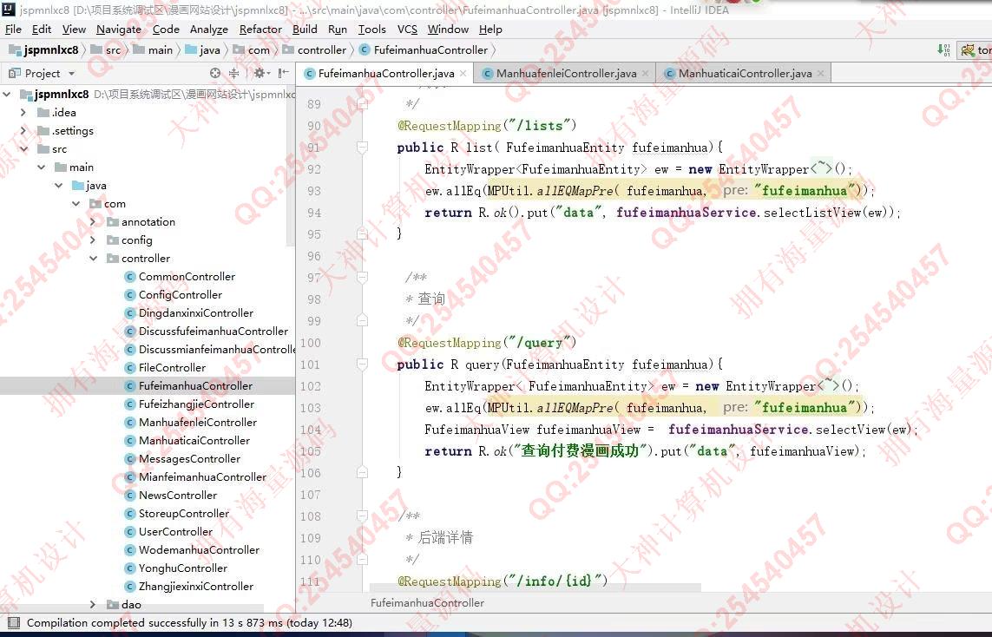Viewport: 992px width, 637px height.
Task: Expand the .settings folder
Action: (x=23, y=131)
